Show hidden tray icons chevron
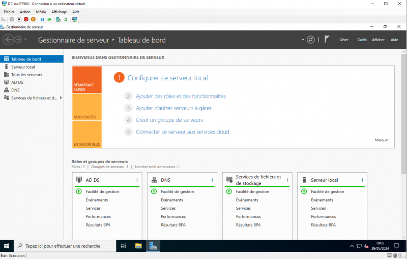The width and height of the screenshot is (407, 259). click(352, 246)
